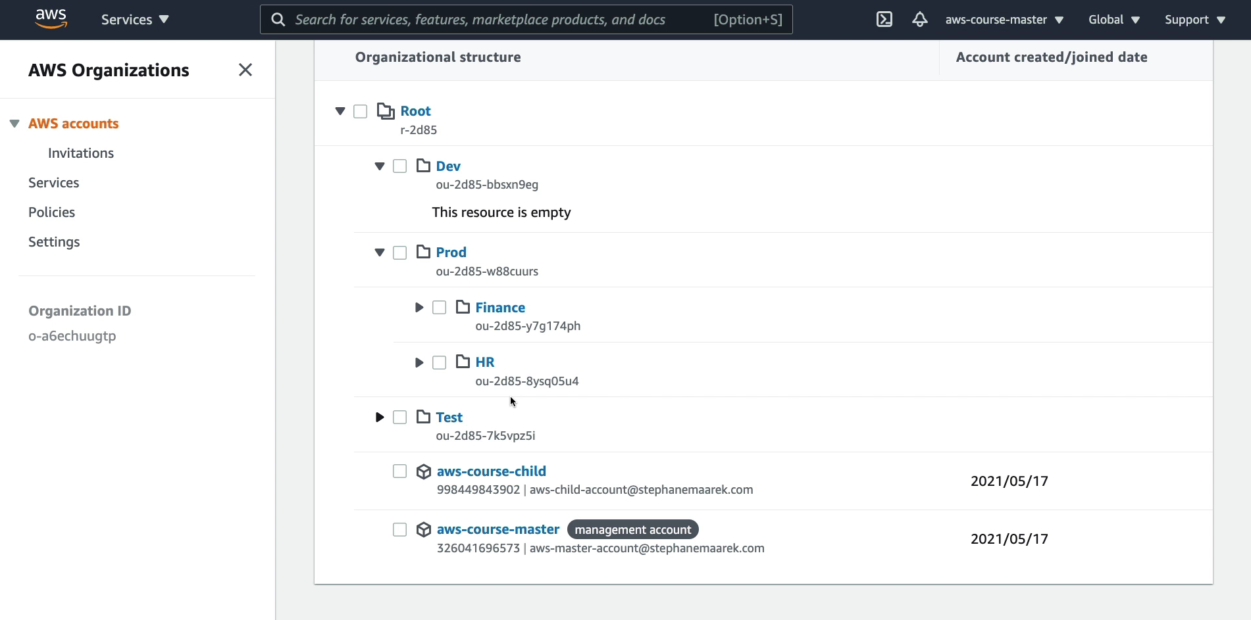Click the aws-master-account email text
The image size is (1251, 620).
point(647,548)
